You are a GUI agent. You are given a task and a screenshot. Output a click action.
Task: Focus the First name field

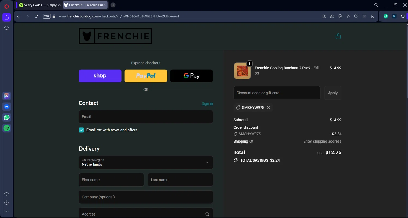click(111, 180)
